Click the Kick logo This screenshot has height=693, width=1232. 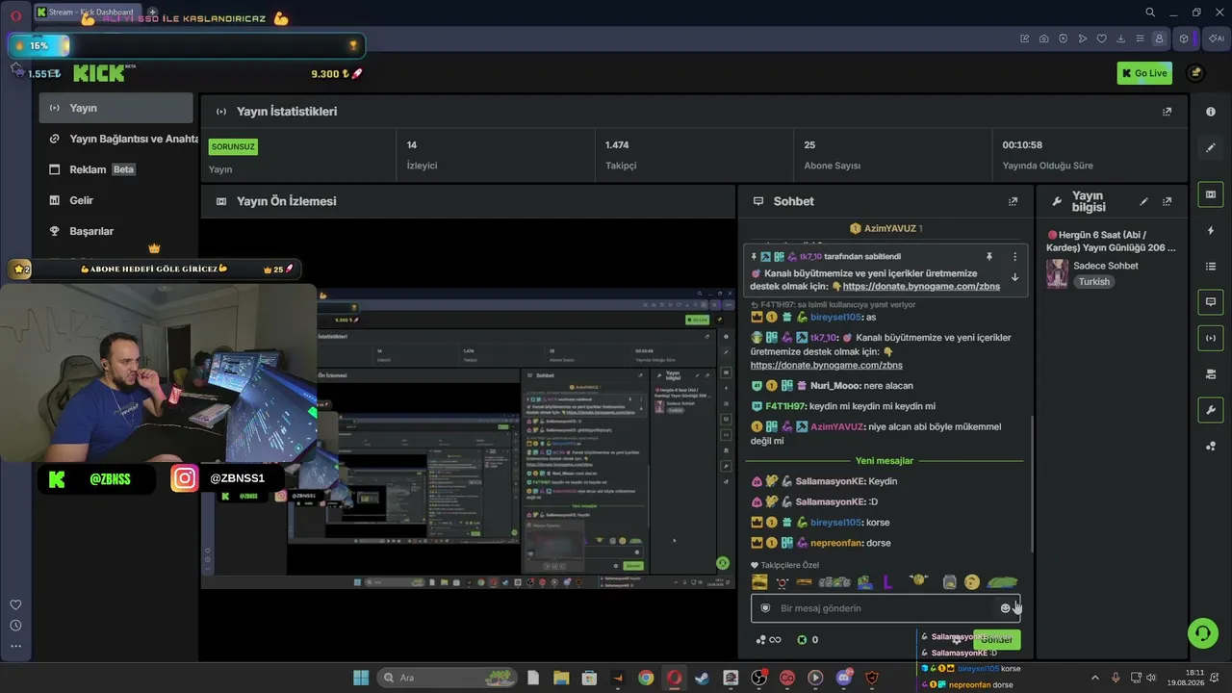pos(99,73)
